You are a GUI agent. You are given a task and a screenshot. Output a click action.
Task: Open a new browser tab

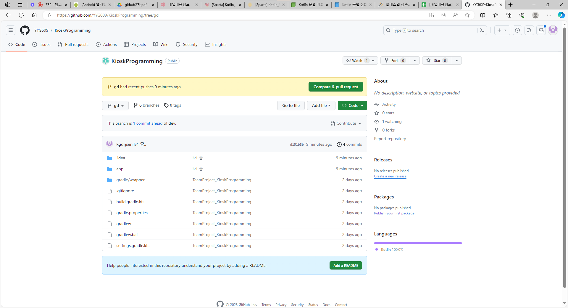point(511,5)
